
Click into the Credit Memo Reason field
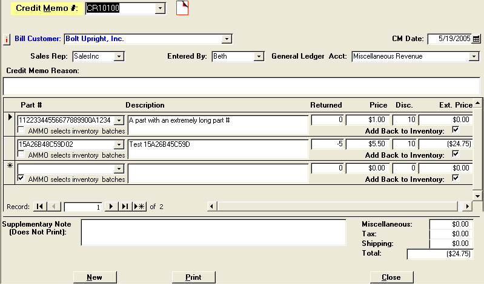(x=241, y=85)
